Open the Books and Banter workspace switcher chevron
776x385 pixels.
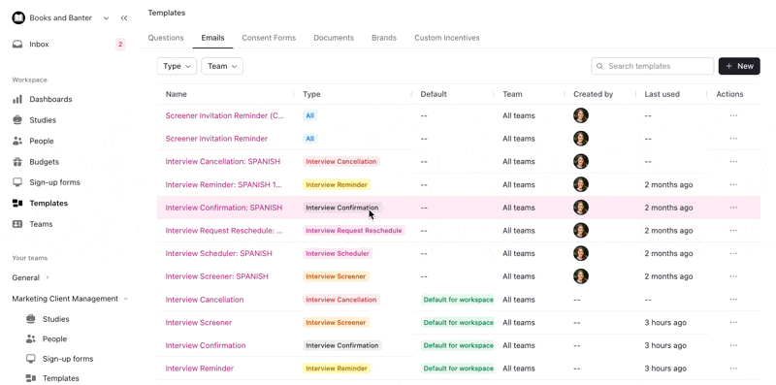[106, 17]
